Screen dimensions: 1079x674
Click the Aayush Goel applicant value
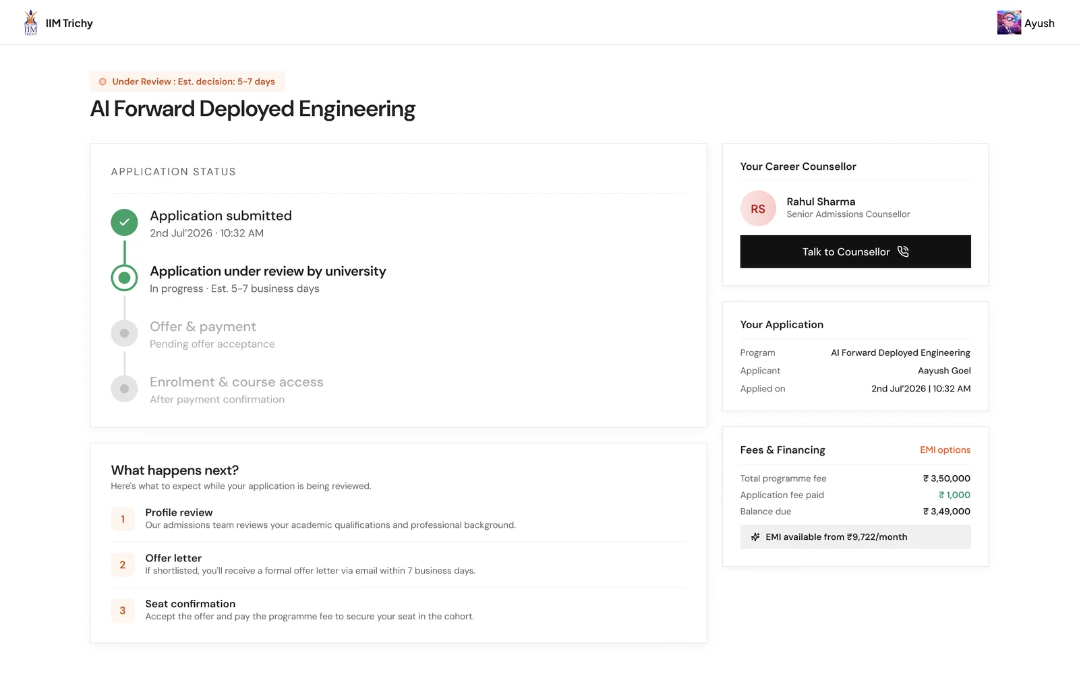[944, 371]
